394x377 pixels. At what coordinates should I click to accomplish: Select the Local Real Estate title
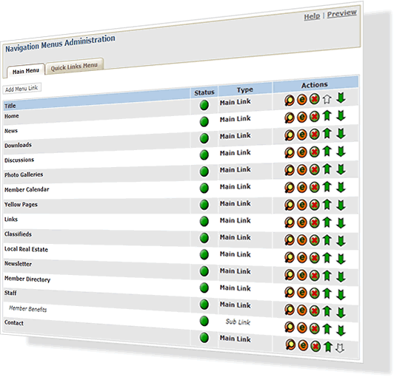point(26,249)
